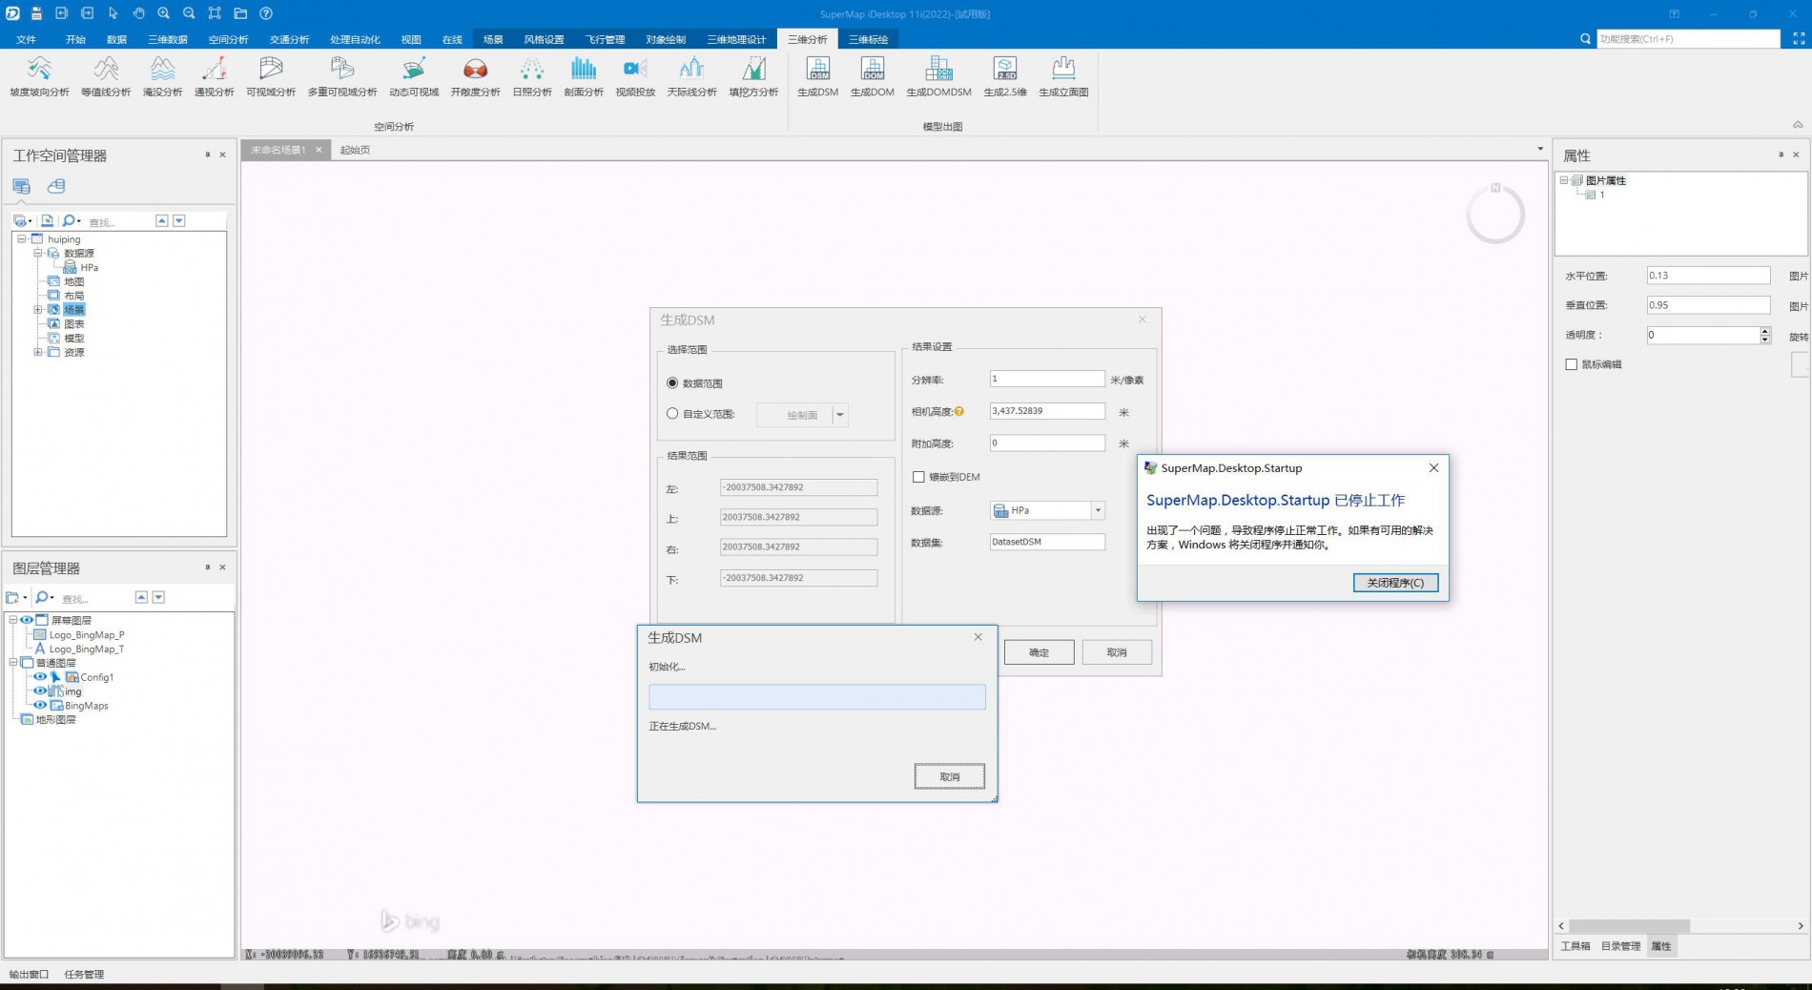Image resolution: width=1812 pixels, height=990 pixels.
Task: Open skyline (天际线) analysis
Action: [691, 76]
